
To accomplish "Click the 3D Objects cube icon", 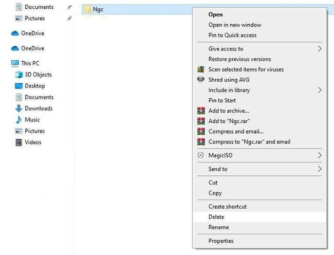I will [18, 75].
